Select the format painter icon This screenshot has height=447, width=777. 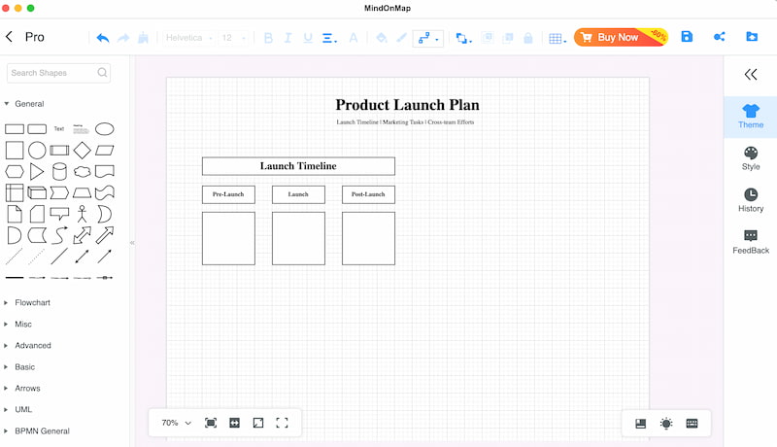tap(143, 38)
